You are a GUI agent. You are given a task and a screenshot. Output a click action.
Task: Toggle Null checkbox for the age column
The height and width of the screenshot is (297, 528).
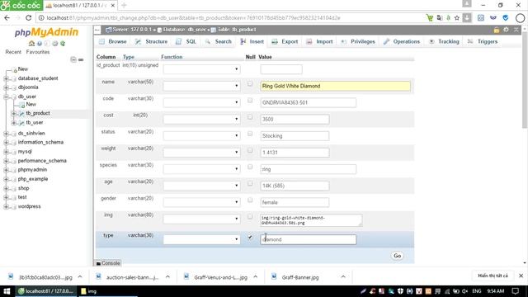tap(250, 183)
